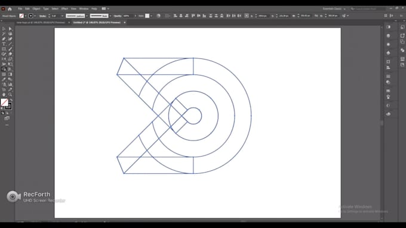Expand the Opacity arrow
Viewport: 406px width, 228px height.
(135, 16)
